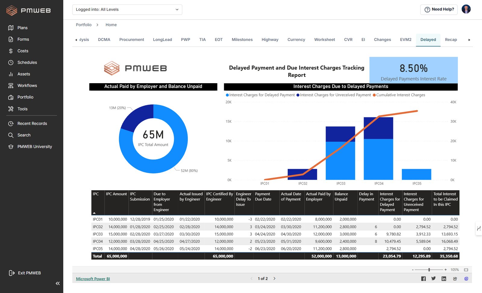The width and height of the screenshot is (482, 293).
Task: Open the Tools wrench icon
Action: pos(11,109)
